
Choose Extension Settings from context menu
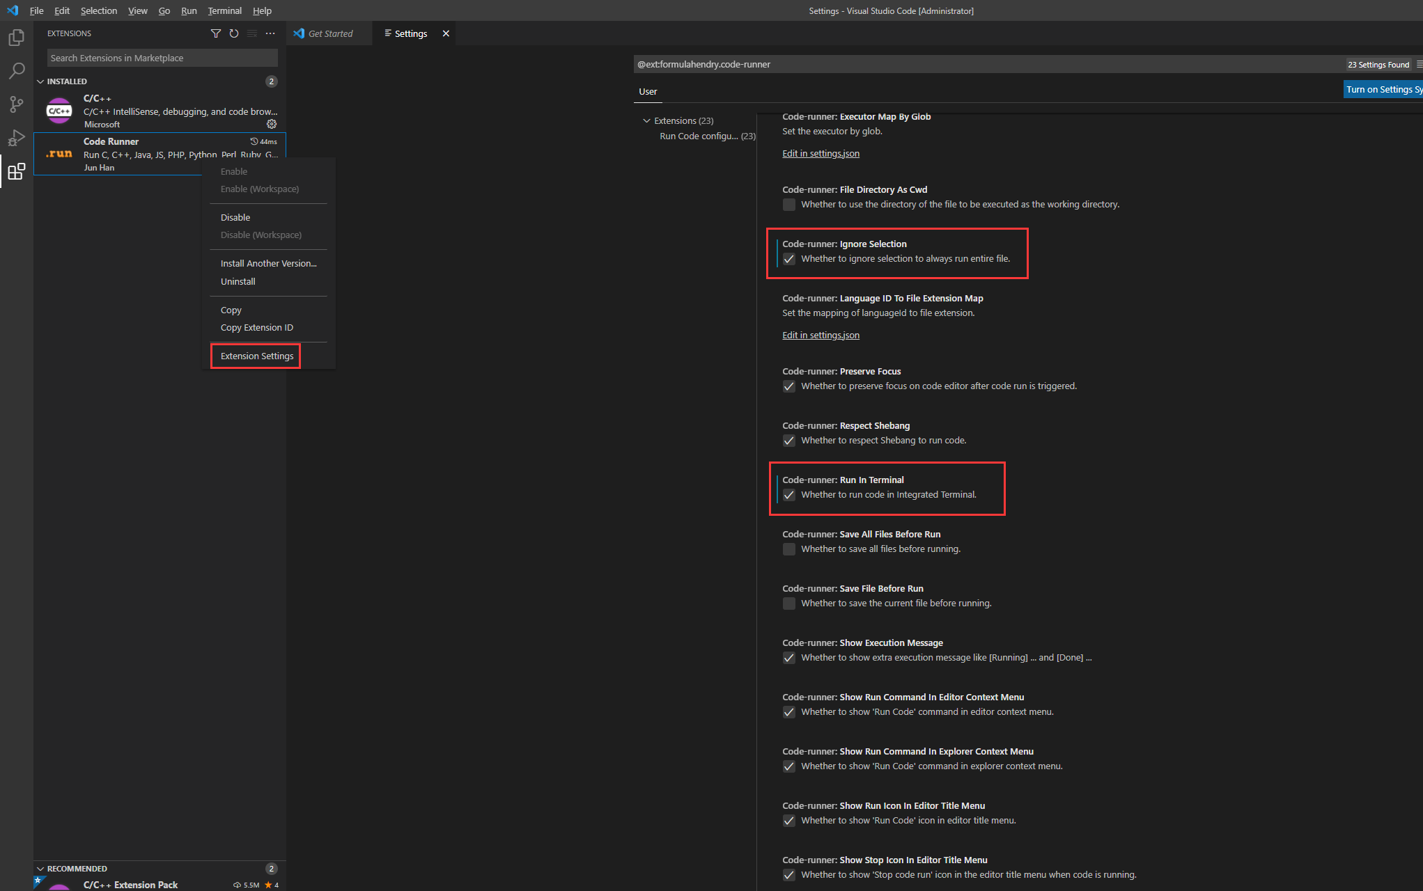256,356
